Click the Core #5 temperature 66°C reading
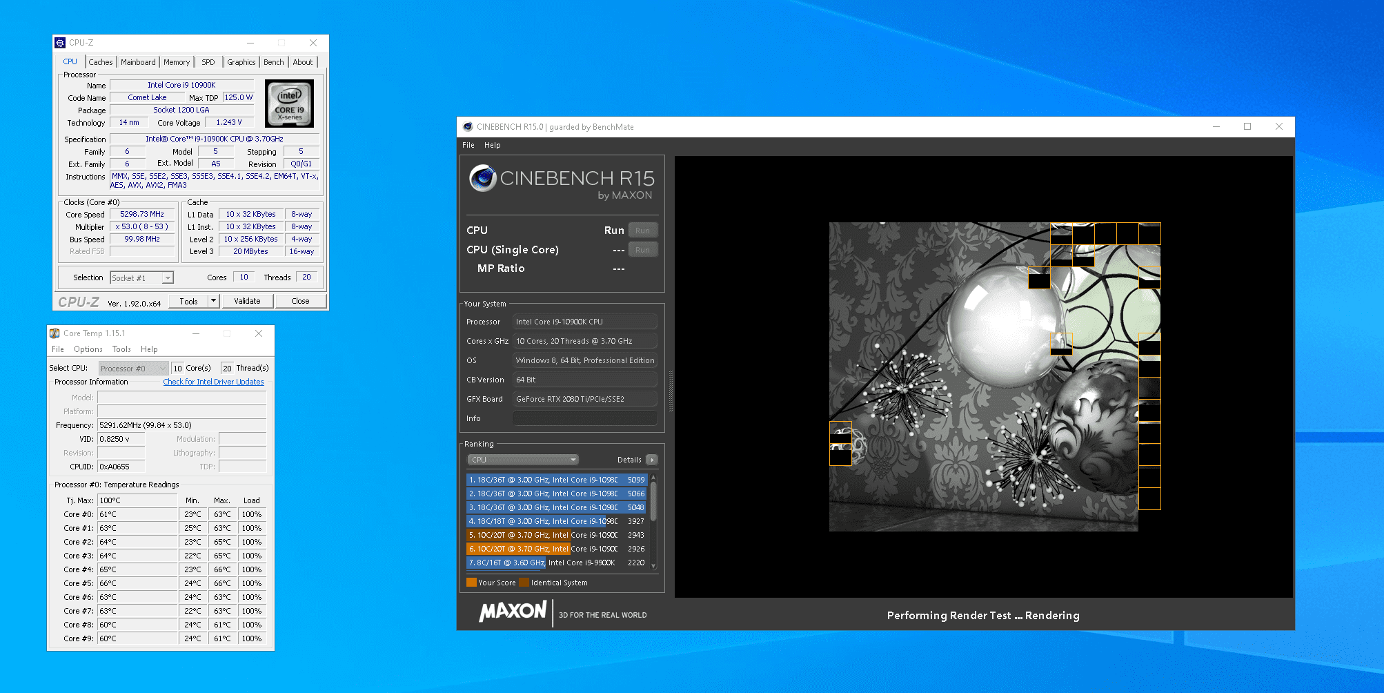This screenshot has height=693, width=1384. (x=137, y=583)
